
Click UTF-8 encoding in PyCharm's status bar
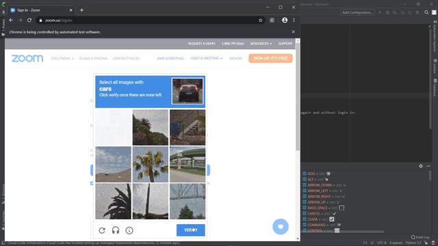(x=382, y=243)
